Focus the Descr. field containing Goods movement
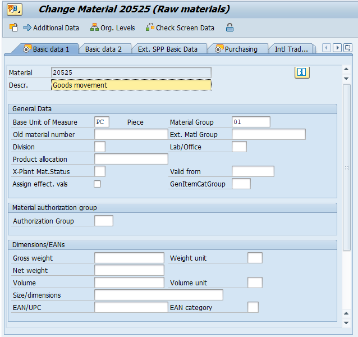Screen dimensions: 358x337 pyautogui.click(x=131, y=85)
